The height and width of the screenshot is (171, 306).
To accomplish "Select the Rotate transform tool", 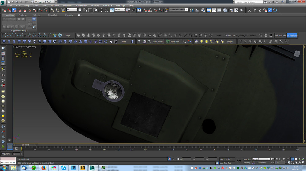I will coord(106,10).
